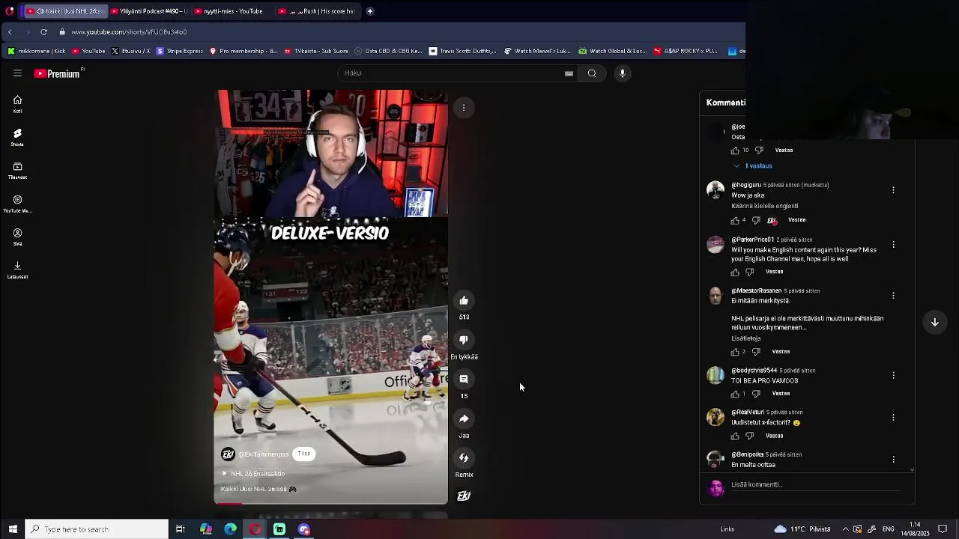Open Lataukset downloads in the sidebar

17,269
